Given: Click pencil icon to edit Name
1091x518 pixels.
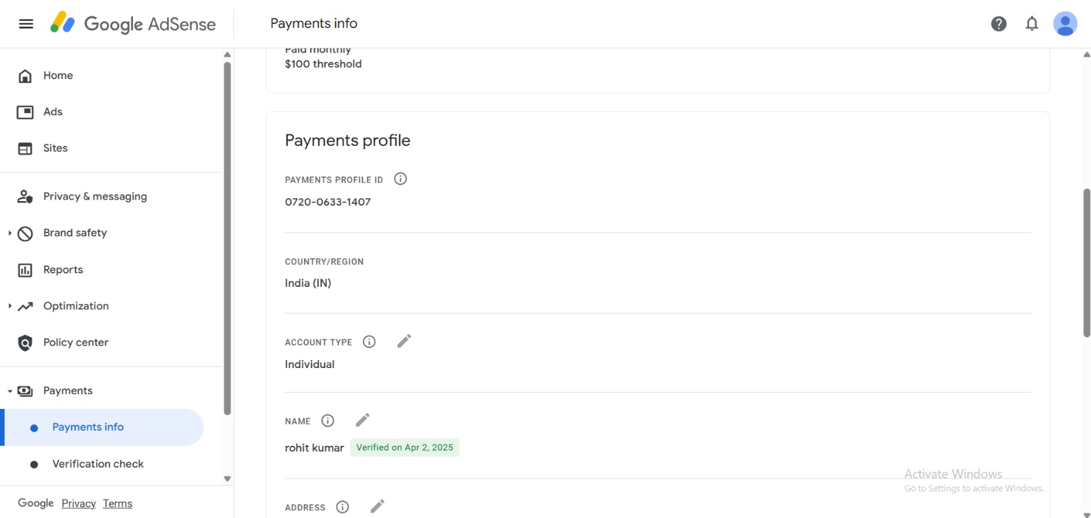Looking at the screenshot, I should (363, 420).
